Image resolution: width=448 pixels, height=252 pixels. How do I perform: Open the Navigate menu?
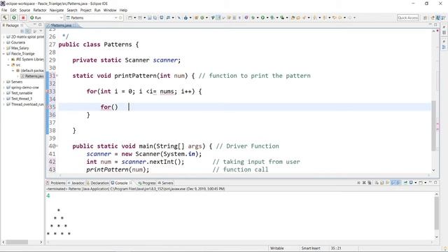(57, 10)
